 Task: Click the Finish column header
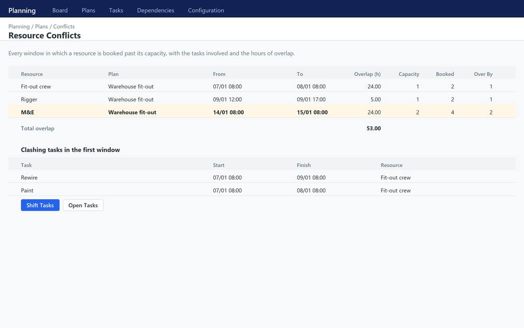click(304, 165)
